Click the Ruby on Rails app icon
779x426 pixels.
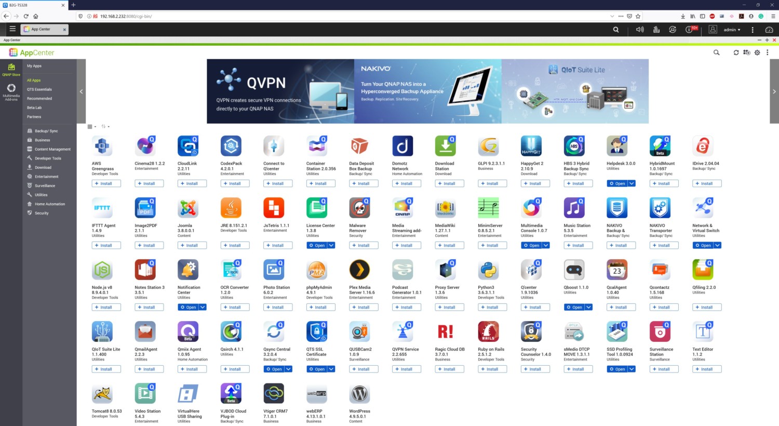click(488, 331)
